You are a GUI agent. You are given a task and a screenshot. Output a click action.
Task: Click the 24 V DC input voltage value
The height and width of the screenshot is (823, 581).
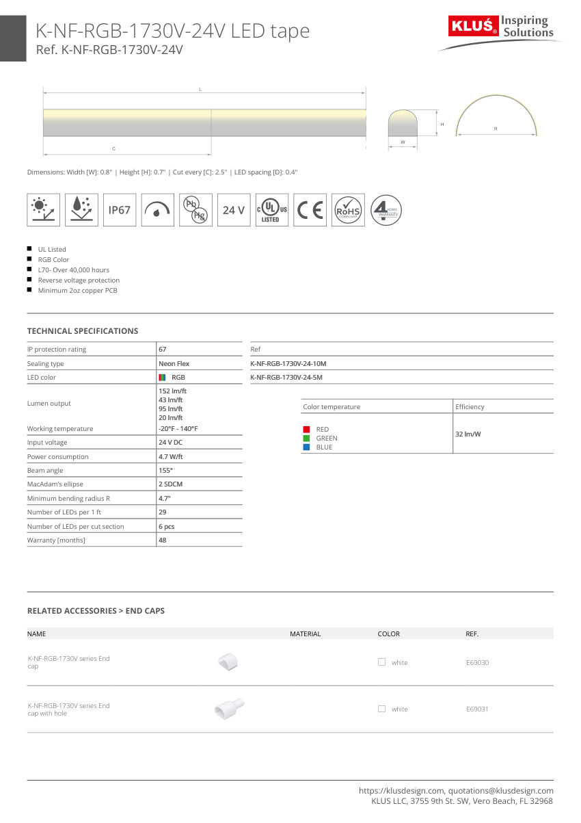click(x=170, y=443)
